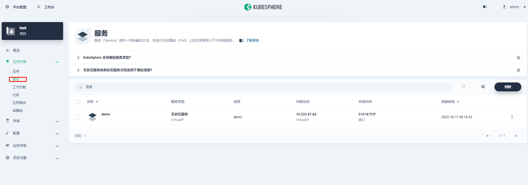528x185 pixels.
Task: Open the 了解更多 link
Action: point(252,41)
